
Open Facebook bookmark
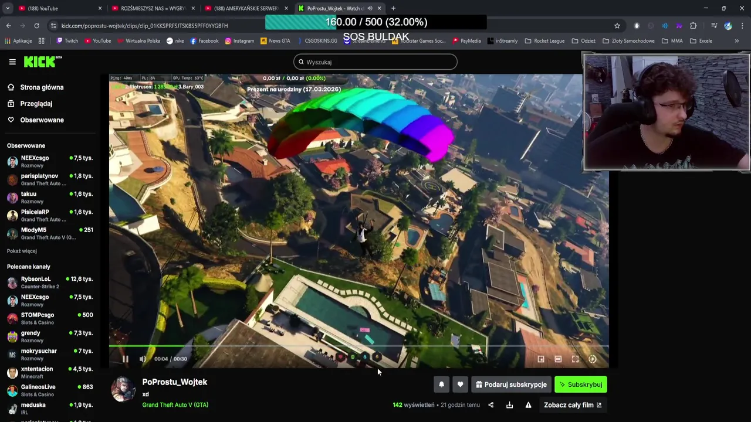click(x=204, y=41)
